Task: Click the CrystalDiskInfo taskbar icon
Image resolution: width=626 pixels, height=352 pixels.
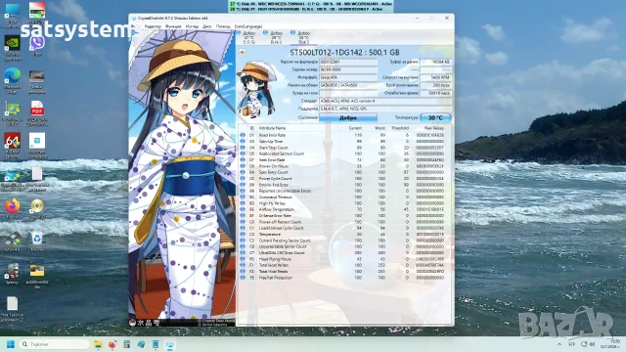Action: (169, 344)
